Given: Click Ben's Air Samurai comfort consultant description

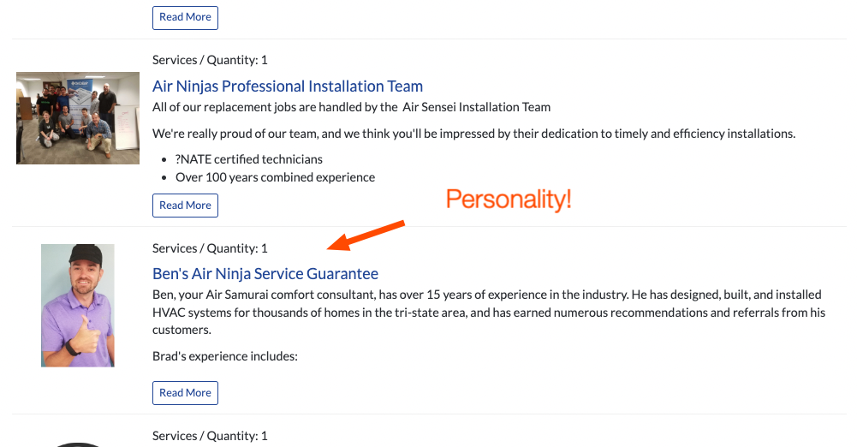Looking at the screenshot, I should (x=489, y=312).
